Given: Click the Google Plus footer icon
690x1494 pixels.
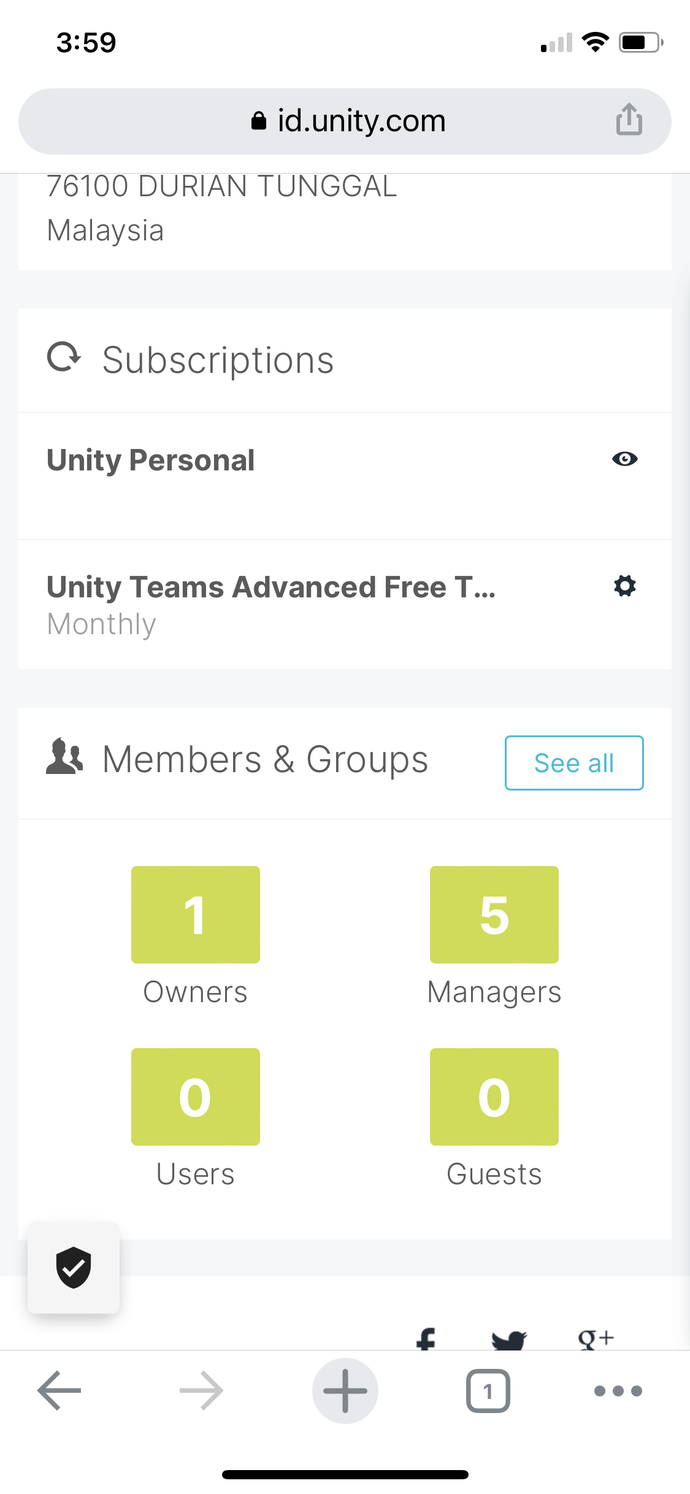Looking at the screenshot, I should click(595, 1339).
